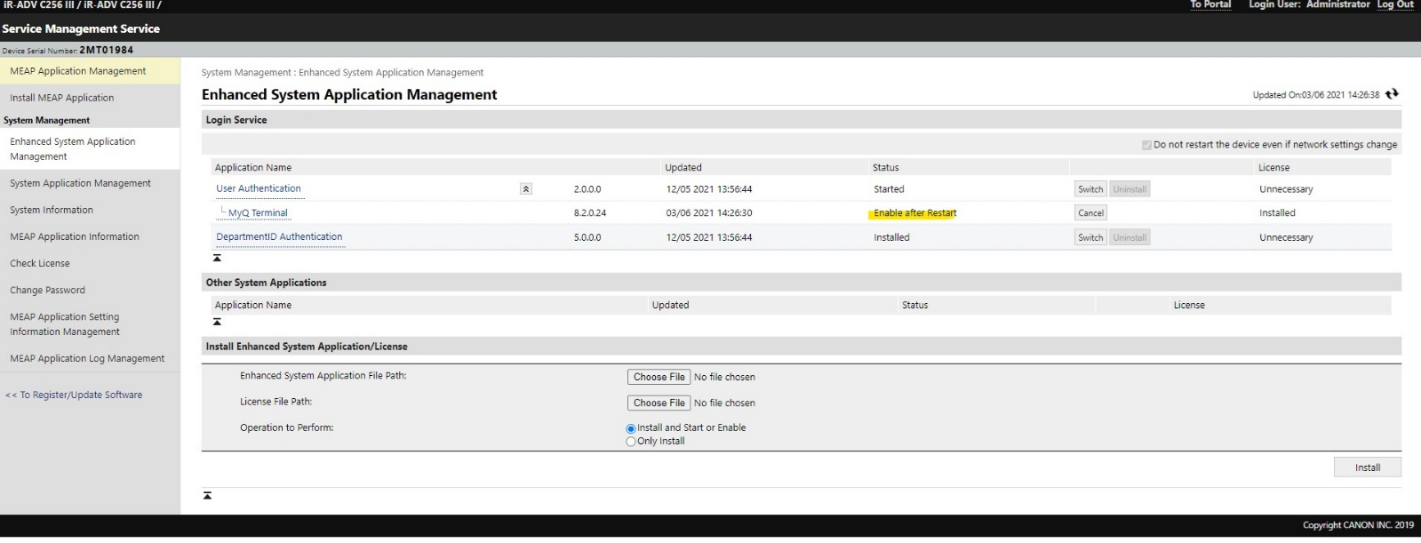
Task: Click back-to-top arrow under Other System Applications
Action: click(x=217, y=323)
